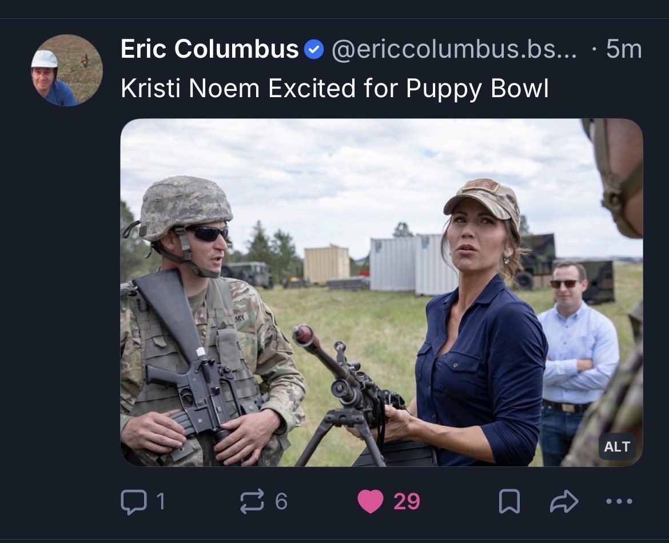Open the @ericcolumbus.bs... handle link
This screenshot has height=543, width=669.
click(454, 50)
